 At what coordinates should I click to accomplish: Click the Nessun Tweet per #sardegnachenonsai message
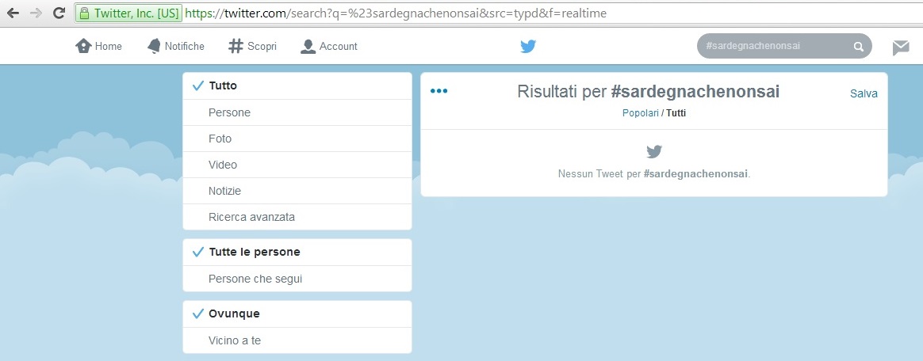(x=654, y=174)
